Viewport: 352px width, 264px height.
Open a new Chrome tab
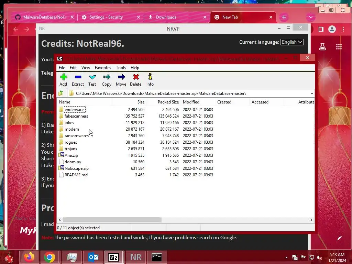(284, 17)
